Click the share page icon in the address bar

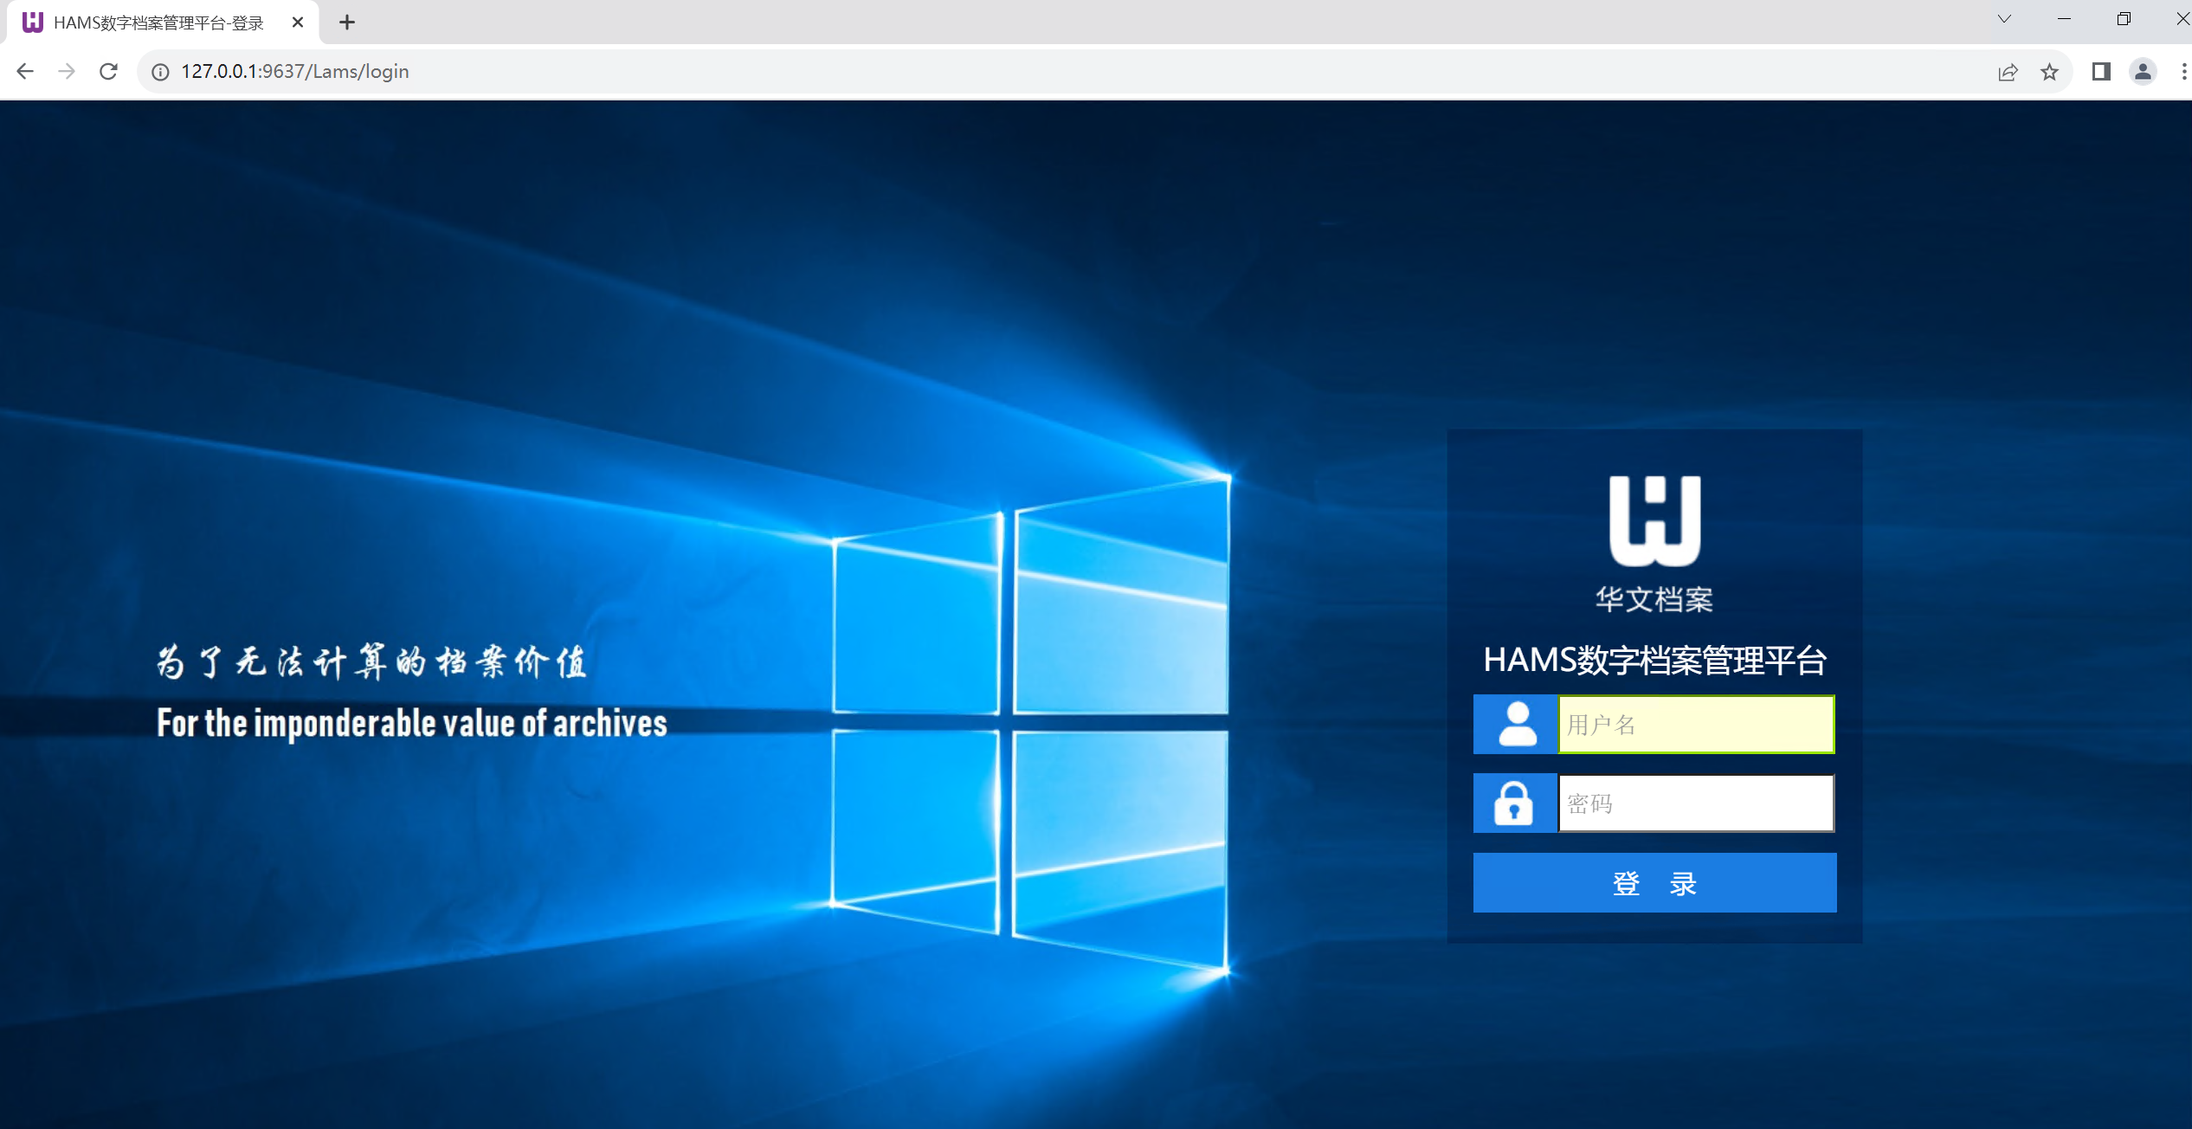pyautogui.click(x=2008, y=72)
